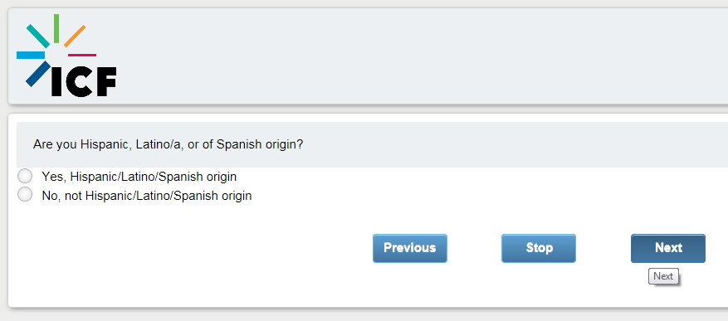The width and height of the screenshot is (728, 321).
Task: Select the Yes, Hispanic/Latino/Spanish origin radio button
Action: (25, 177)
